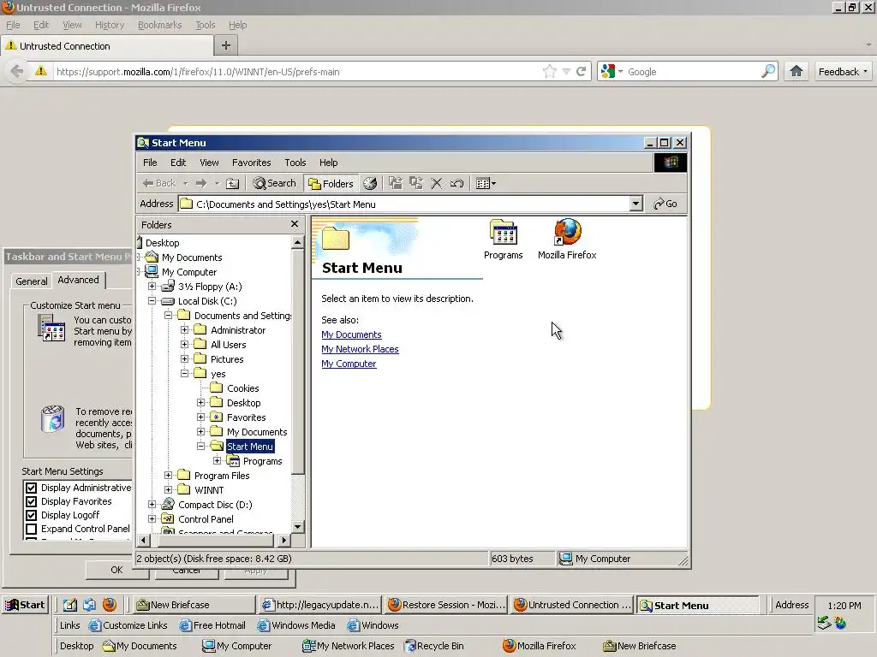Viewport: 877px width, 657px height.
Task: Open the My Computer link in See also
Action: [349, 364]
